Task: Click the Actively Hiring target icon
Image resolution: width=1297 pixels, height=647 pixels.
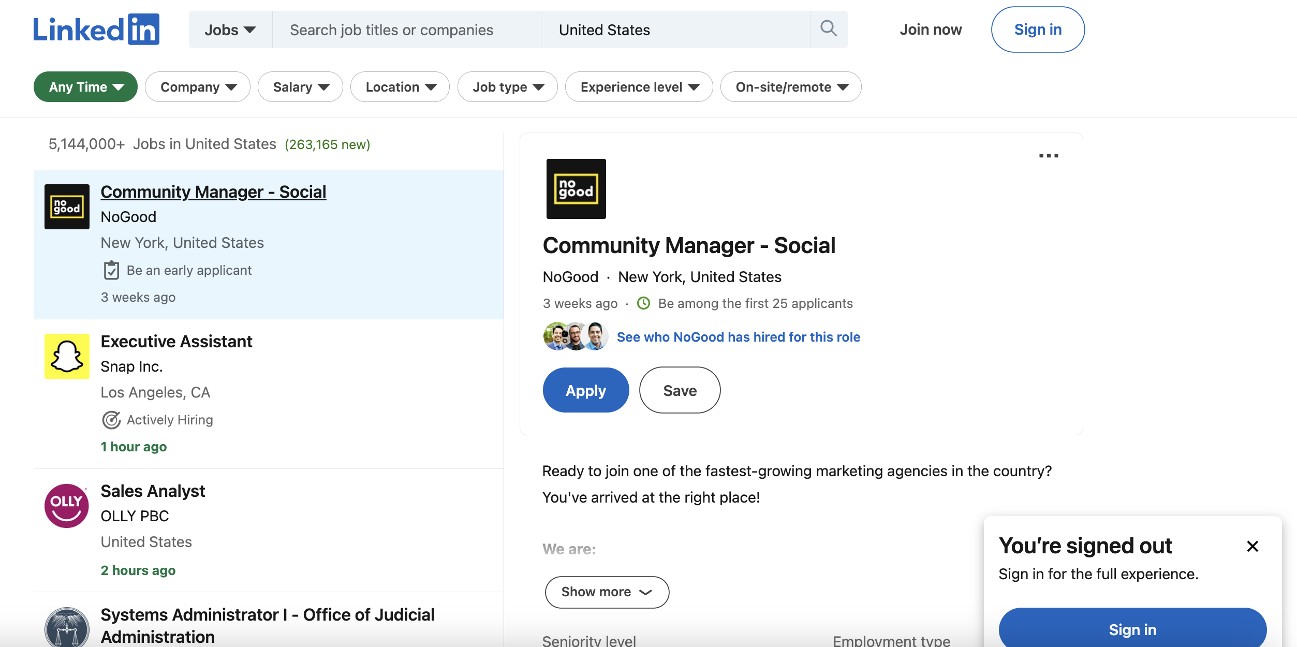Action: click(111, 420)
